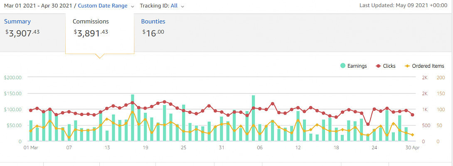
Task: Toggle the Clicks series by its legend label
Action: coord(389,66)
